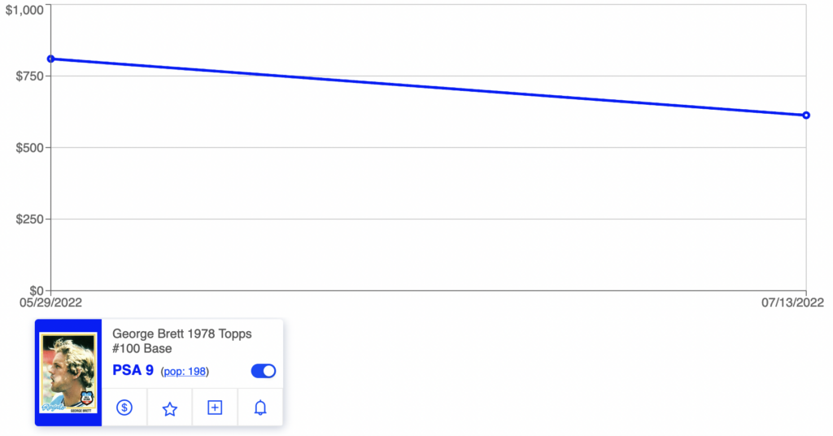Click the dollar sign price icon
833x436 pixels.
click(124, 408)
